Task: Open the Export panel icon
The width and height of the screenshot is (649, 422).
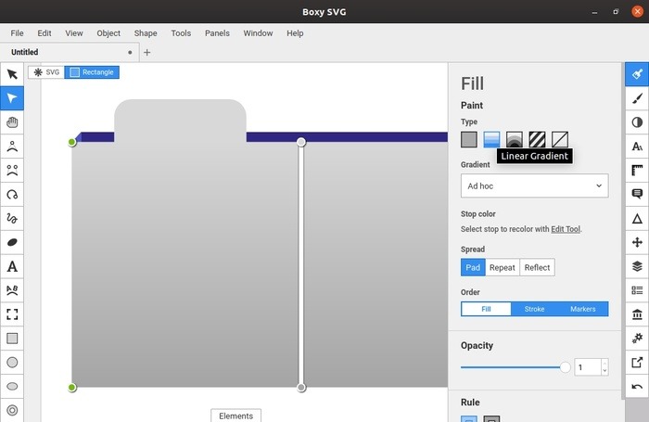Action: coord(637,363)
